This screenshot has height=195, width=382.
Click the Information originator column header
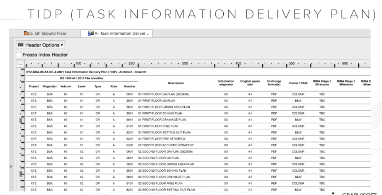pyautogui.click(x=226, y=83)
